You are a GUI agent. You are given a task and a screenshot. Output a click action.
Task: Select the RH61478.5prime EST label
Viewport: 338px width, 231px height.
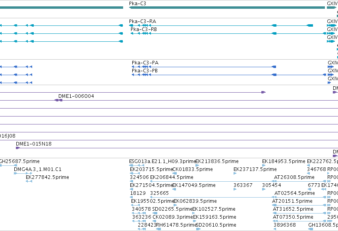176,225
